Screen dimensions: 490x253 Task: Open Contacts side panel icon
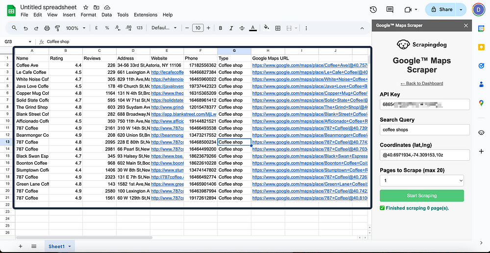point(481,84)
